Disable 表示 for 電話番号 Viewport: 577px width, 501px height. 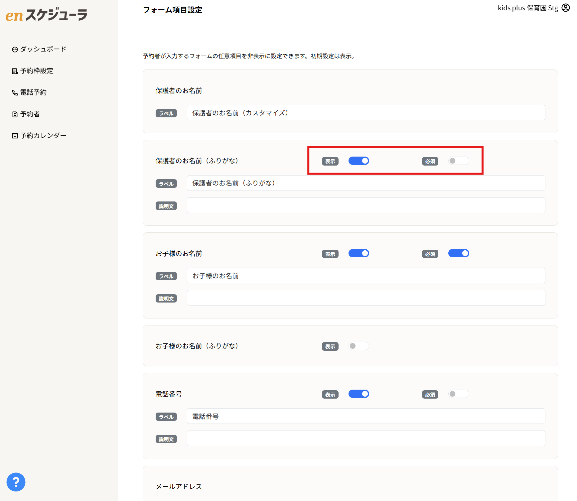359,394
